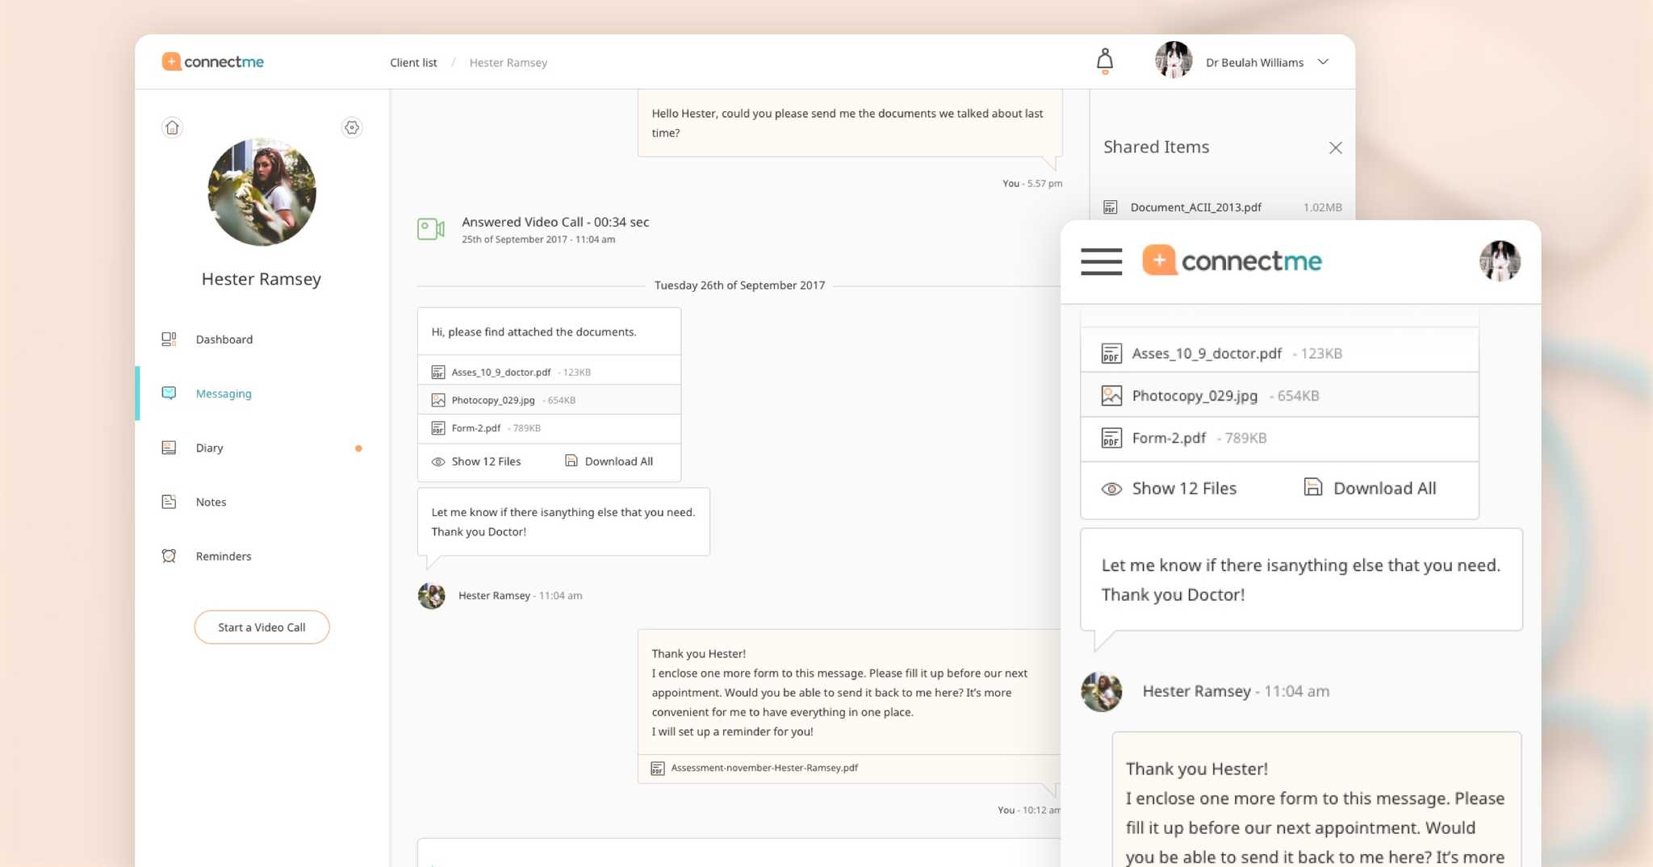Click Download All in desktop chat
Viewport: 1653px width, 867px height.
pos(619,461)
